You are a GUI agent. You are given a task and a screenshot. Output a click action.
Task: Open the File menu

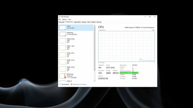click(60, 19)
